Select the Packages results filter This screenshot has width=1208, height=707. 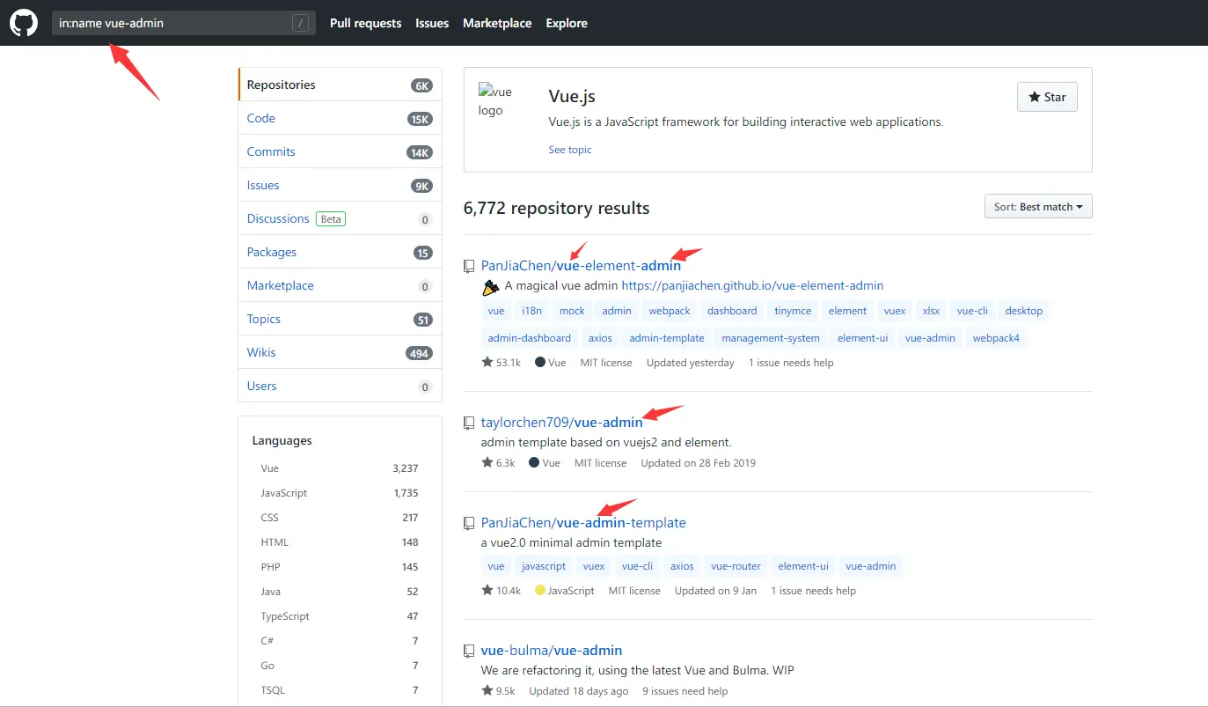click(340, 252)
